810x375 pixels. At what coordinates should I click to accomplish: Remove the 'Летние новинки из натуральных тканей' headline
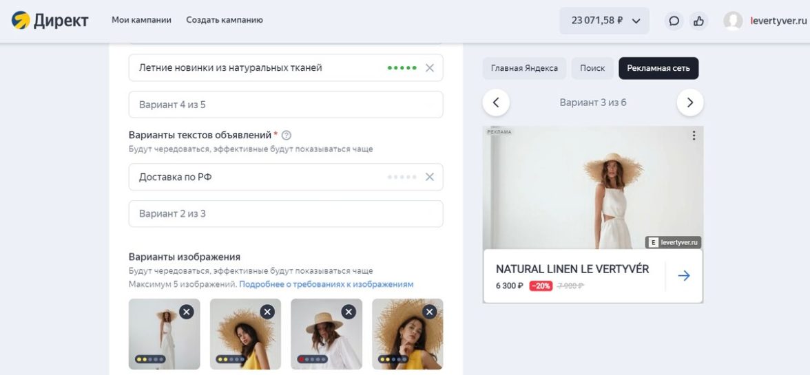(x=430, y=68)
